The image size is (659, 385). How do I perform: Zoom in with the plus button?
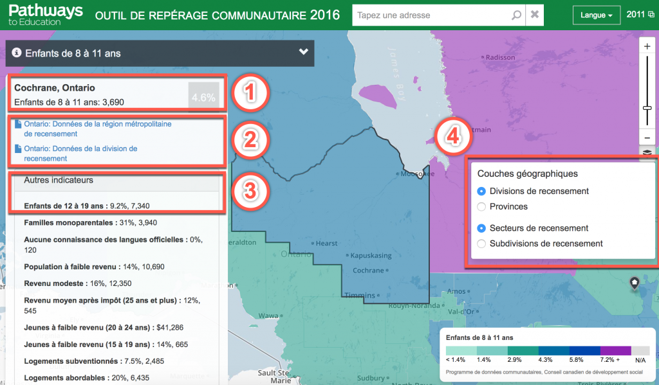click(647, 47)
